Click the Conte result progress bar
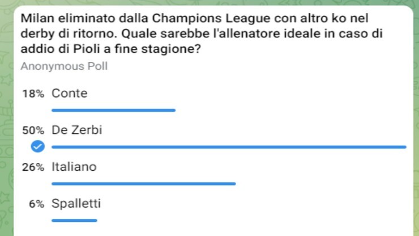This screenshot has width=419, height=236. tap(113, 110)
